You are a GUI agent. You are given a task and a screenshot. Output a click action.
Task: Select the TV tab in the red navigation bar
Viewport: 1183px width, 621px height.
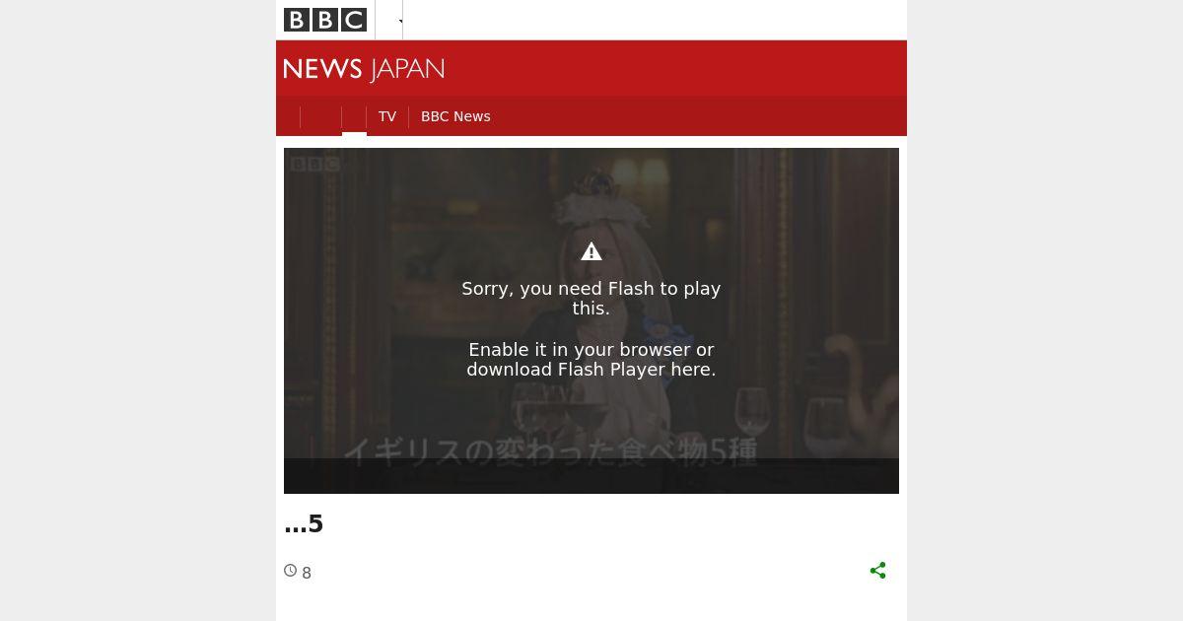[x=387, y=116]
